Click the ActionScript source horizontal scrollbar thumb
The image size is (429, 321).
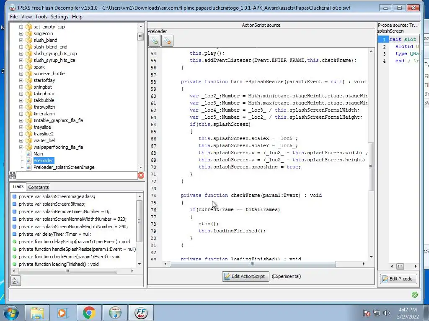tap(253, 264)
